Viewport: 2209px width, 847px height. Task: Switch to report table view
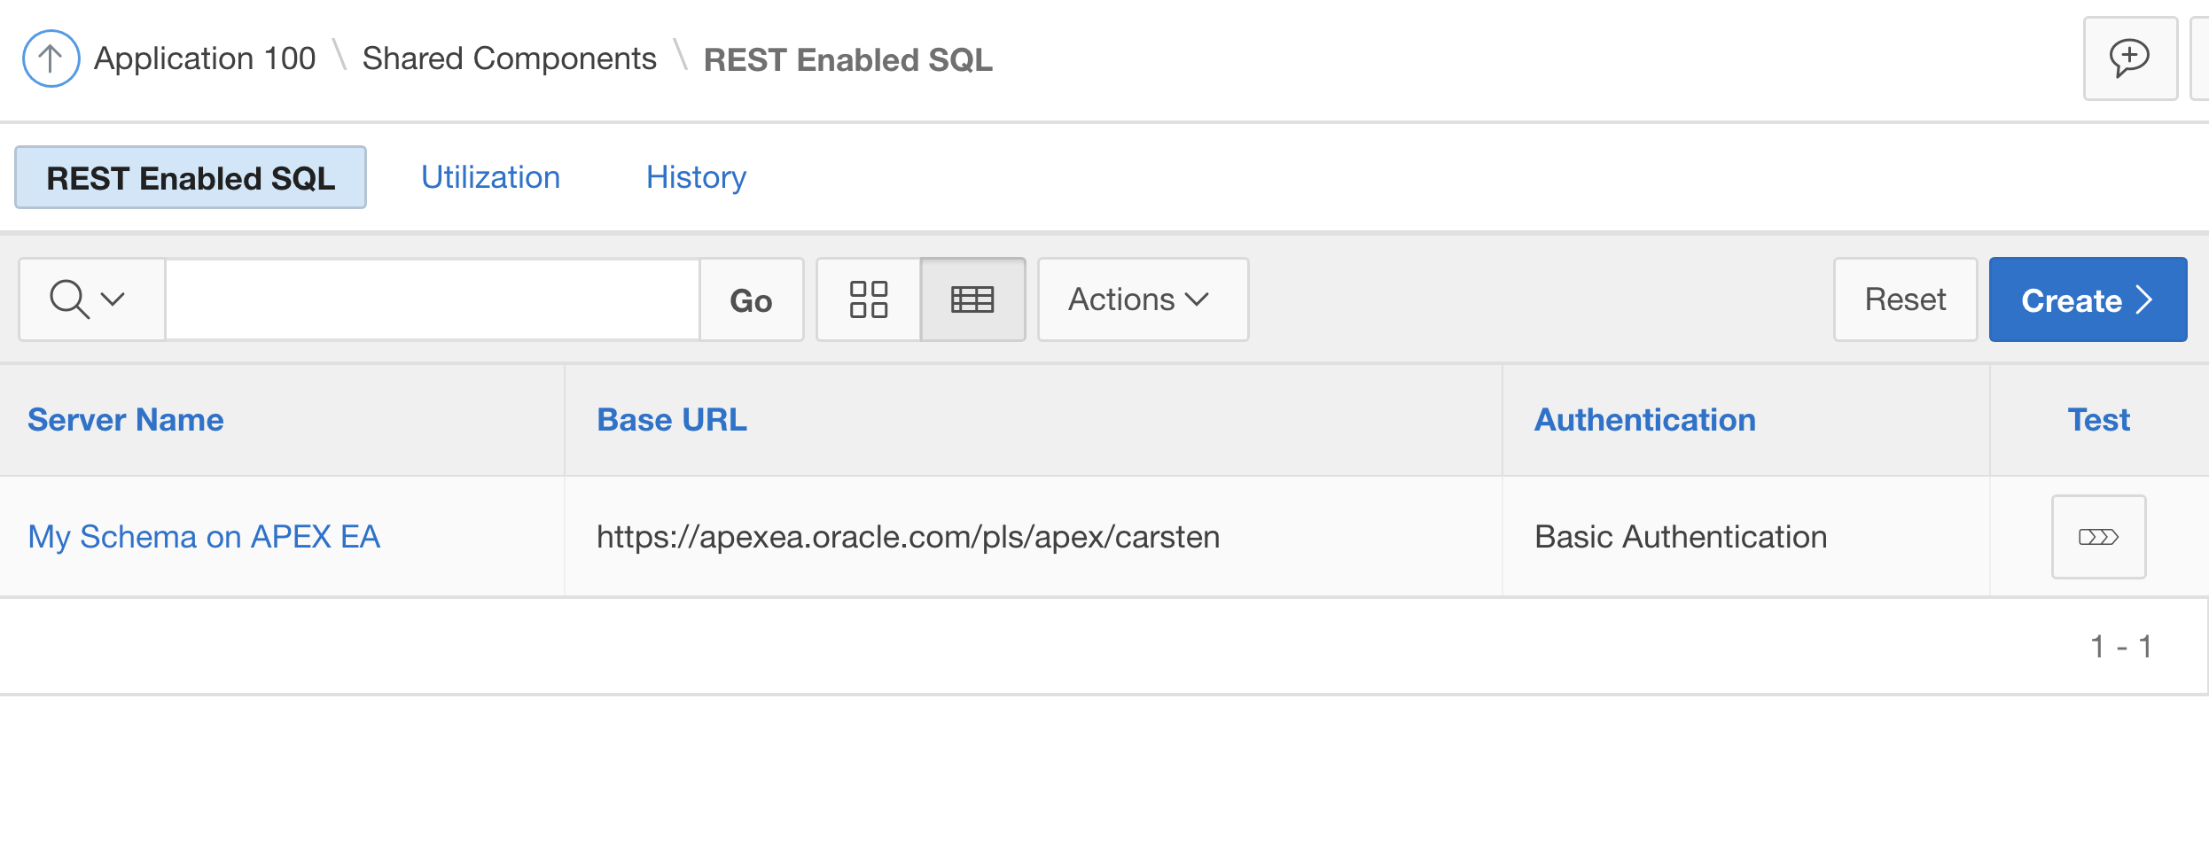click(972, 299)
